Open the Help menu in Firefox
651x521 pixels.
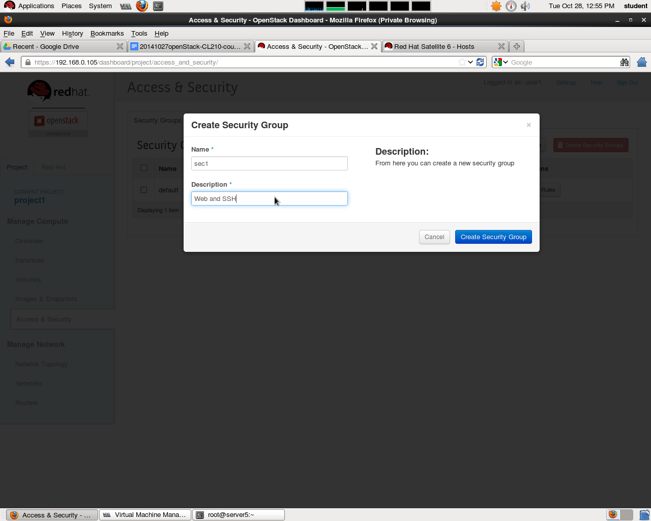(x=161, y=33)
